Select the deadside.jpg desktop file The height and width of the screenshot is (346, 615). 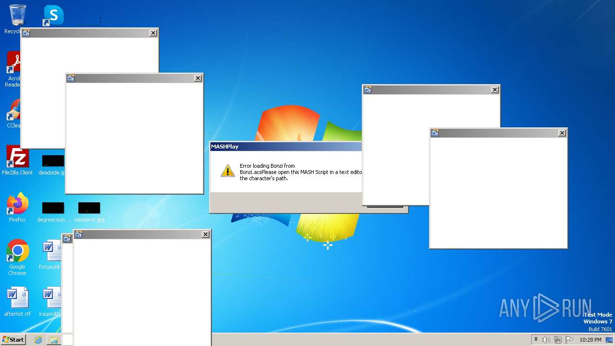tap(52, 164)
